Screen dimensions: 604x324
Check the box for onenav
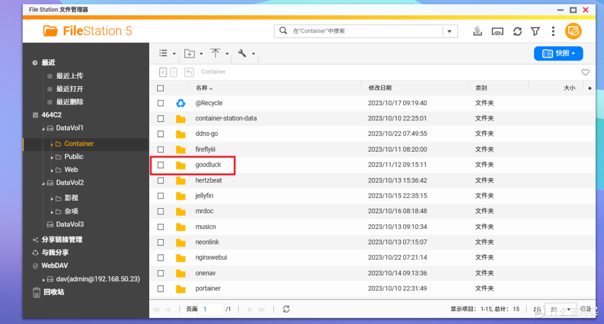click(161, 273)
